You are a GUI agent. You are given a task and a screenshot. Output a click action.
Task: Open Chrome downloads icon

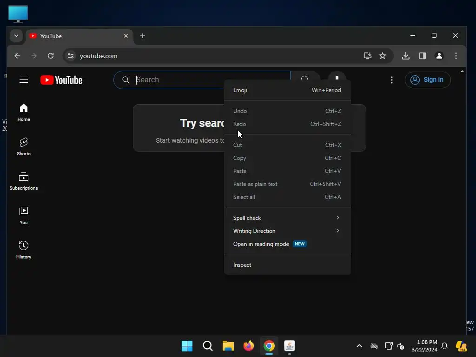click(406, 56)
